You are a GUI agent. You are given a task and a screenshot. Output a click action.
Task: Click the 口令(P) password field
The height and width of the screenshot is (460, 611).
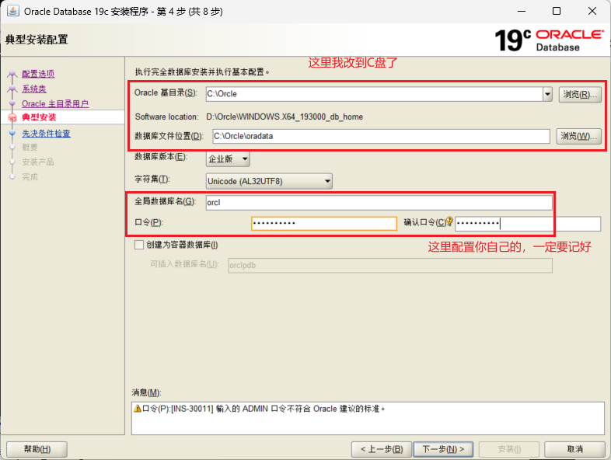324,223
